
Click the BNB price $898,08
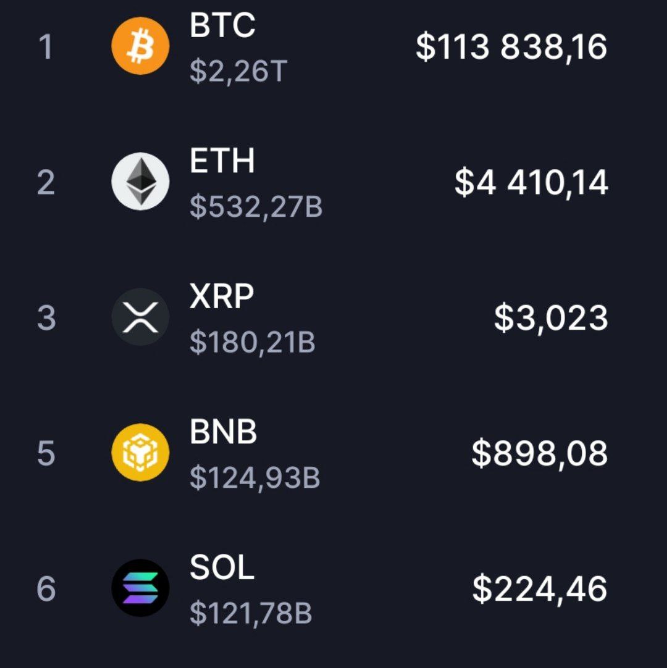pyautogui.click(x=540, y=454)
